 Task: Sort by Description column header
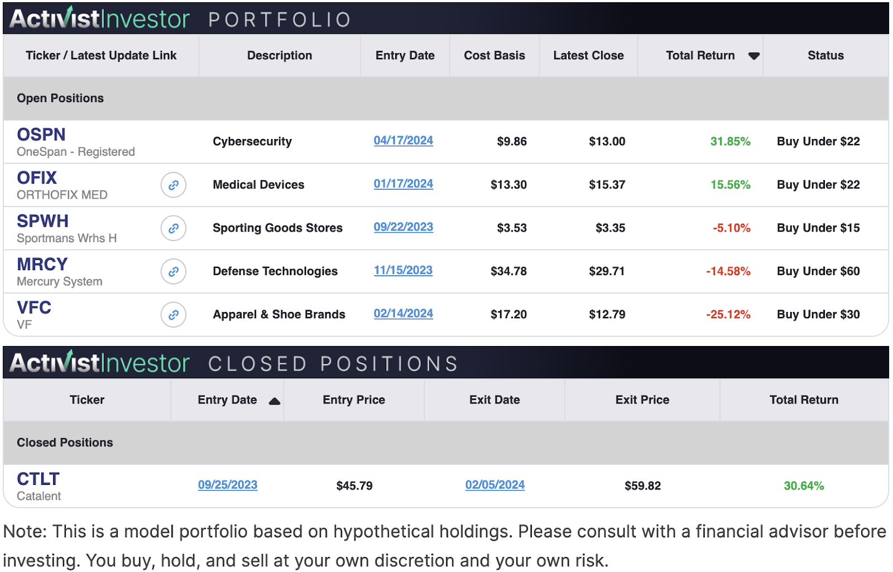pos(280,55)
